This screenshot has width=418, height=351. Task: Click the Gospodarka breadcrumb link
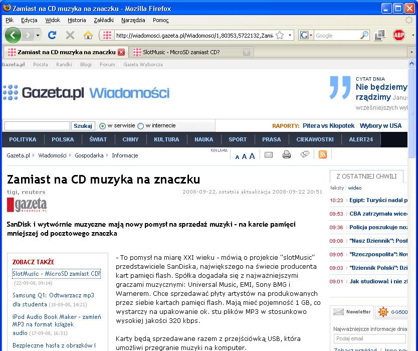click(89, 155)
